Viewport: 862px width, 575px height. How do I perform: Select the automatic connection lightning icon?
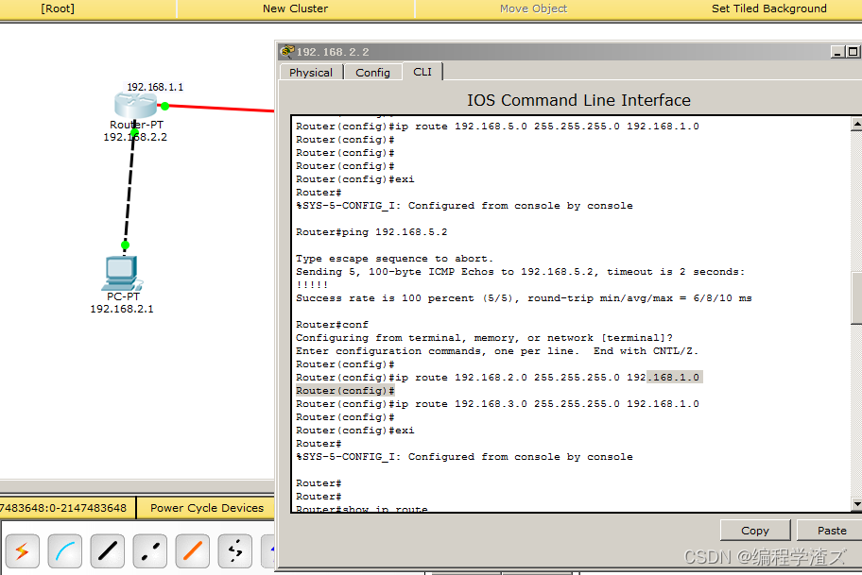(x=23, y=550)
